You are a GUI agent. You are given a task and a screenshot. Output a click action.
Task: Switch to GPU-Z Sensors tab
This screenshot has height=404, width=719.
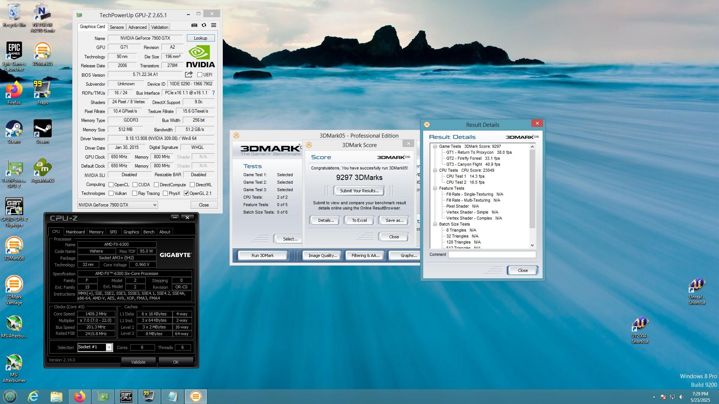tap(116, 27)
